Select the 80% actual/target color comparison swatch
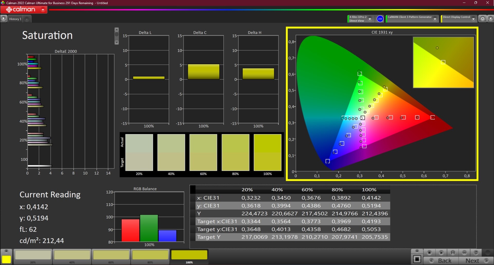The width and height of the screenshot is (494, 265). click(x=235, y=153)
